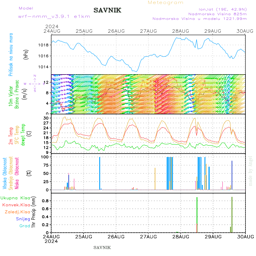Click the small "SAVNIK" caption below the charts
The image size is (256, 256).
point(102,248)
